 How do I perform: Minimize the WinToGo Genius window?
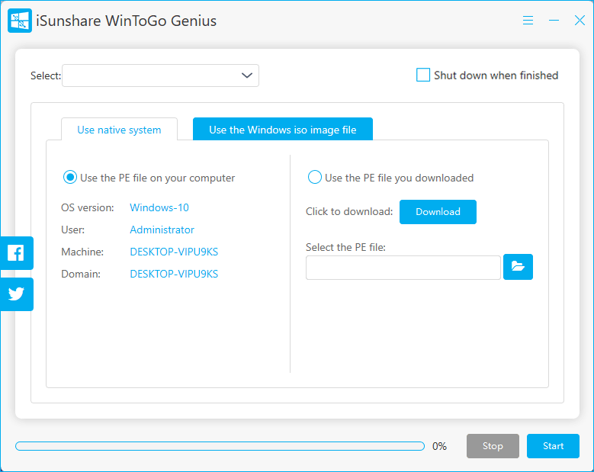(554, 21)
